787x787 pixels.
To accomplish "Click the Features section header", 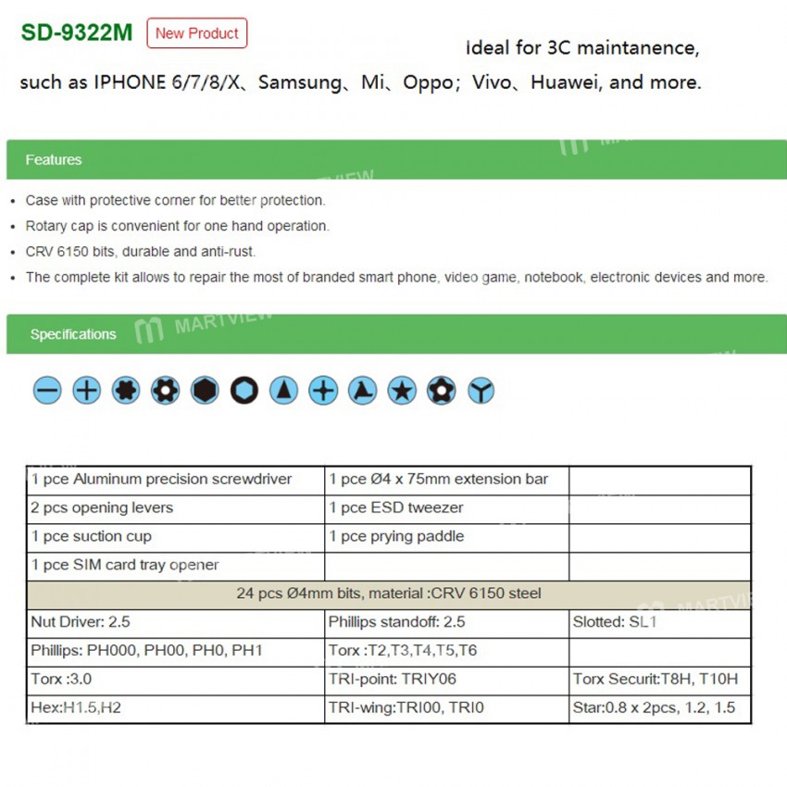I will pos(396,159).
